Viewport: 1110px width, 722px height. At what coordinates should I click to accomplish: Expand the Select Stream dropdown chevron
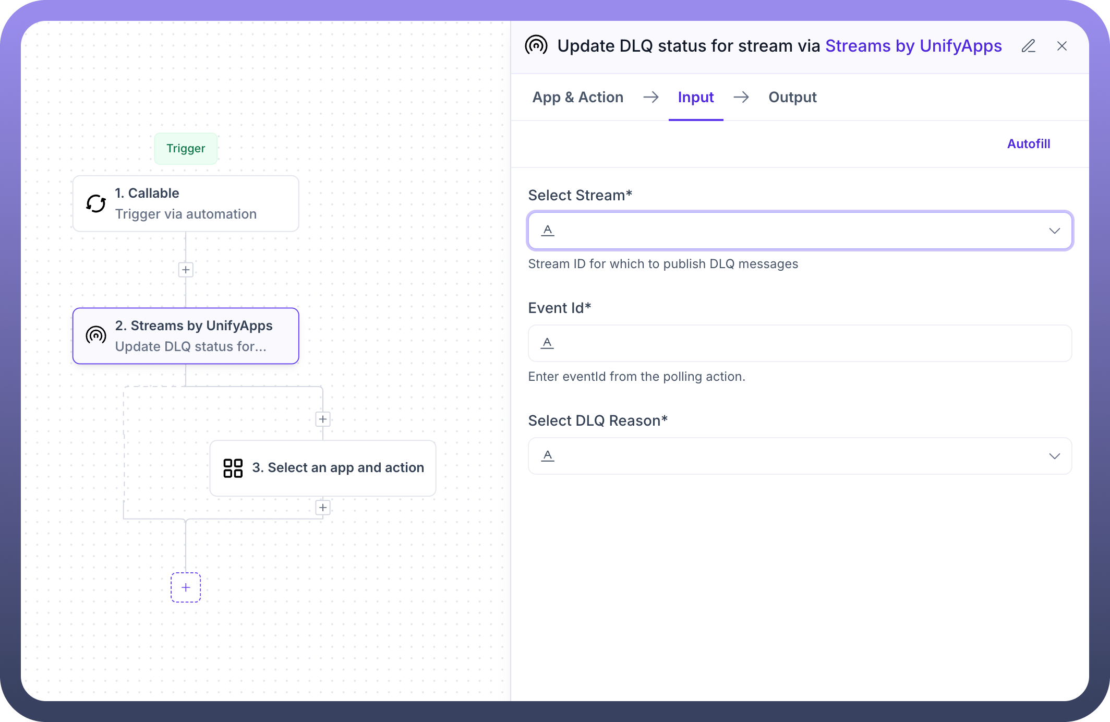click(1054, 231)
